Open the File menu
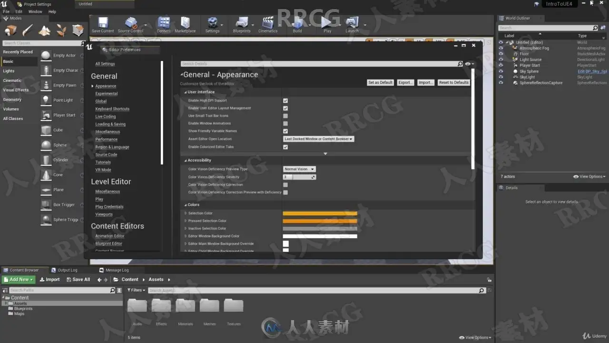This screenshot has height=343, width=609. point(6,11)
